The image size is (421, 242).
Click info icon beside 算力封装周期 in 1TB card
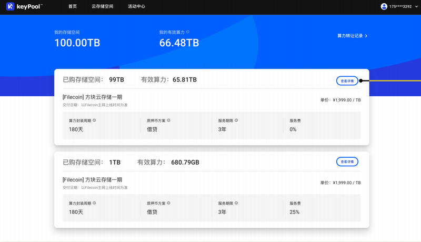point(94,203)
